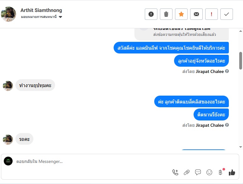This screenshot has width=243, height=184.
Task: Open Arthit Siamthnong's profile name link
Action: pyautogui.click(x=41, y=10)
